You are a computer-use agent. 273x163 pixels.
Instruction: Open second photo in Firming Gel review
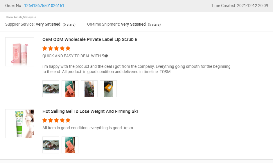[70, 145]
